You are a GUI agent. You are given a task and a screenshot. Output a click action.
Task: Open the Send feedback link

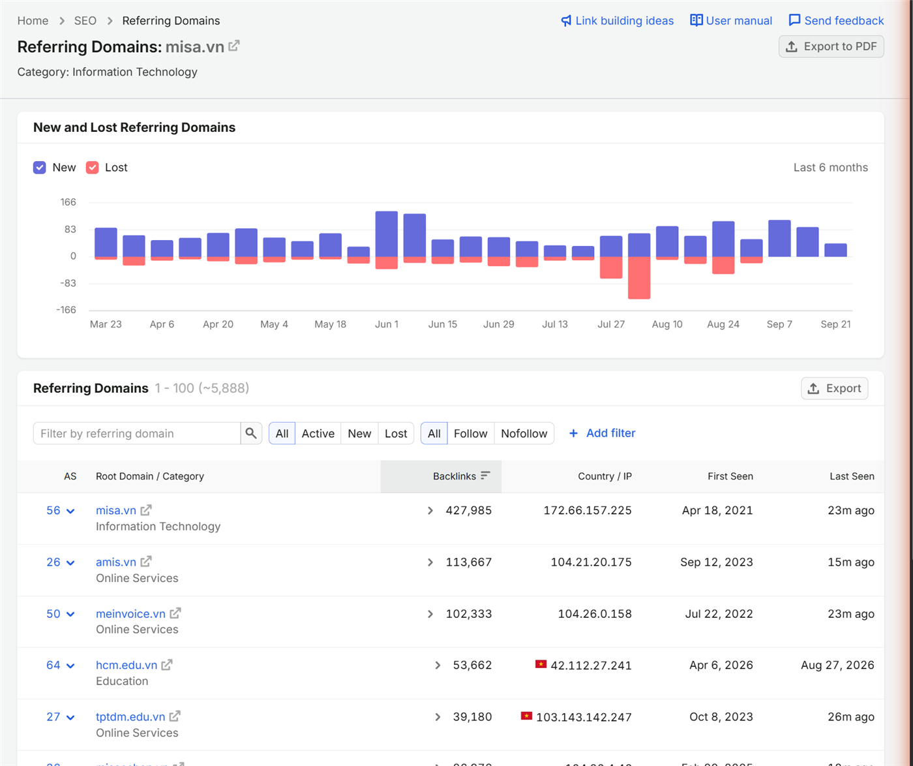pyautogui.click(x=836, y=21)
